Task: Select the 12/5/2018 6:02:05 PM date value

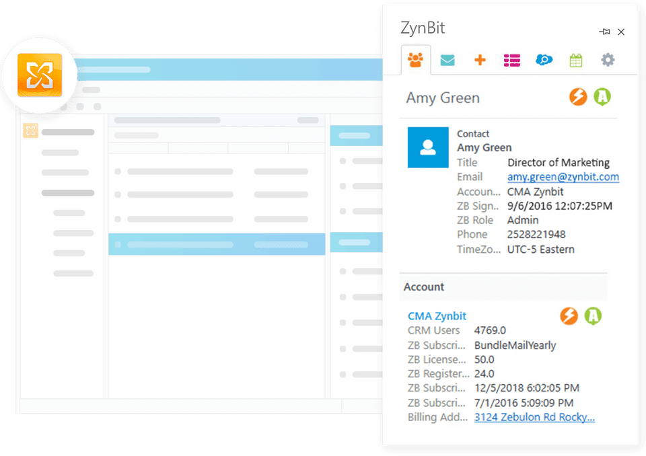Action: (x=526, y=388)
